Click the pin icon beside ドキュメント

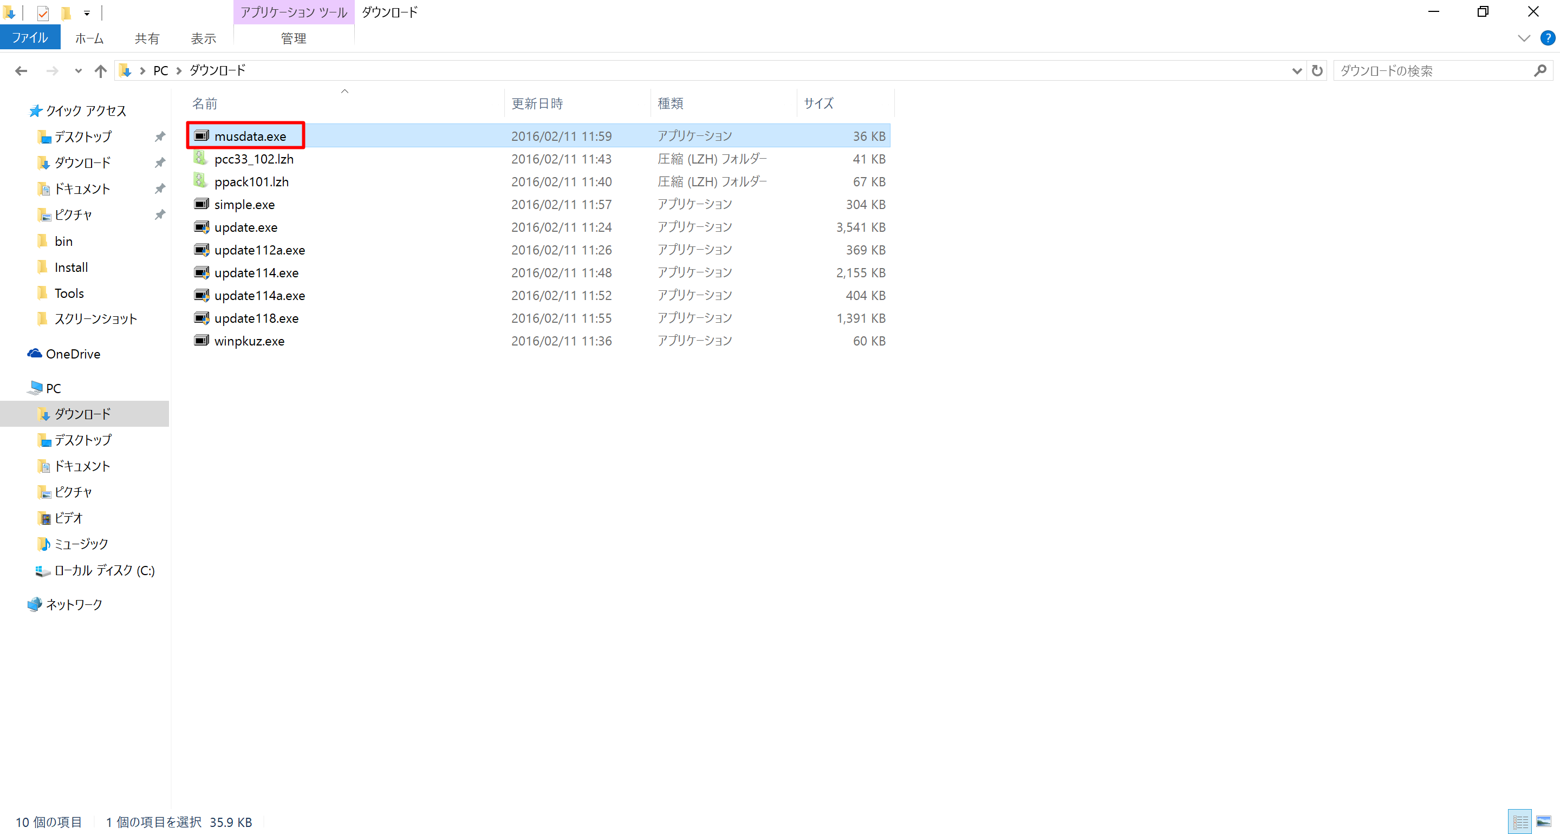coord(160,189)
